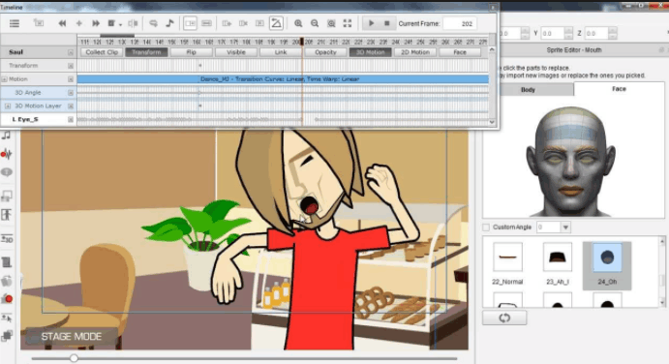Screen dimensions: 669x364
Task: Click the clip options square icon
Action: pyautogui.click(x=111, y=23)
